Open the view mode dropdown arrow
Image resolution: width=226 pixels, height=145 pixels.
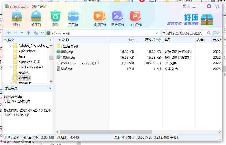(x=42, y=33)
